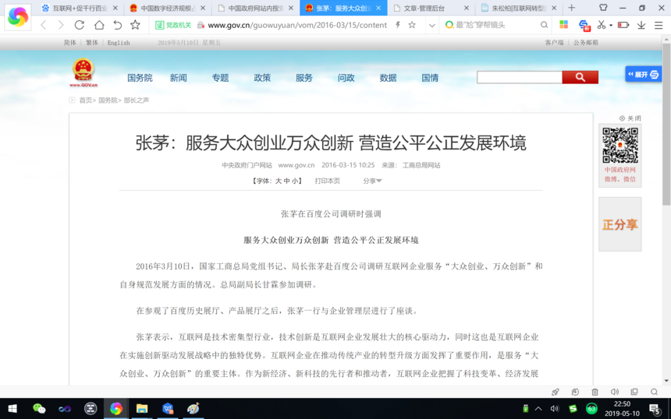Open the 数据 navigation menu
This screenshot has width=671, height=419.
pyautogui.click(x=388, y=78)
